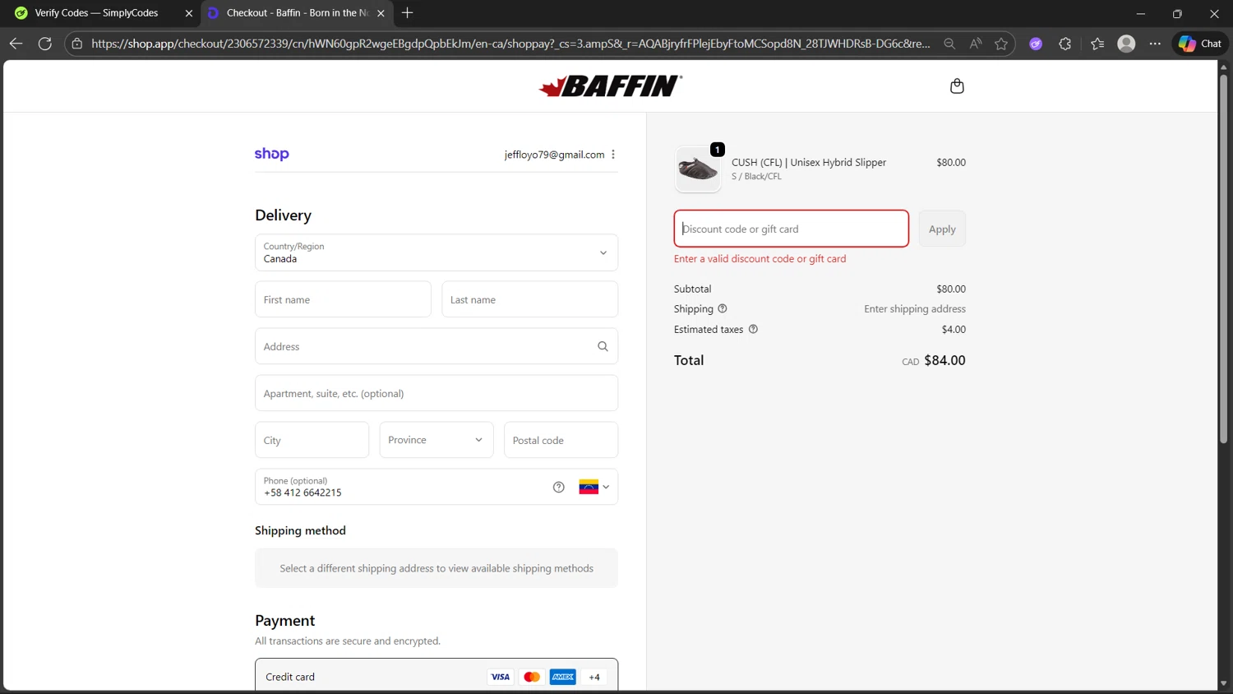
Task: Click the Apply discount button
Action: [x=942, y=229]
